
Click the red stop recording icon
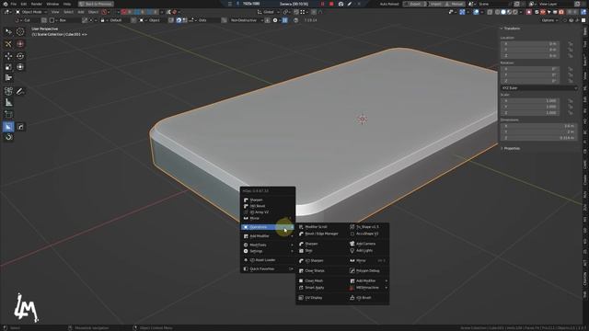[x=331, y=4]
